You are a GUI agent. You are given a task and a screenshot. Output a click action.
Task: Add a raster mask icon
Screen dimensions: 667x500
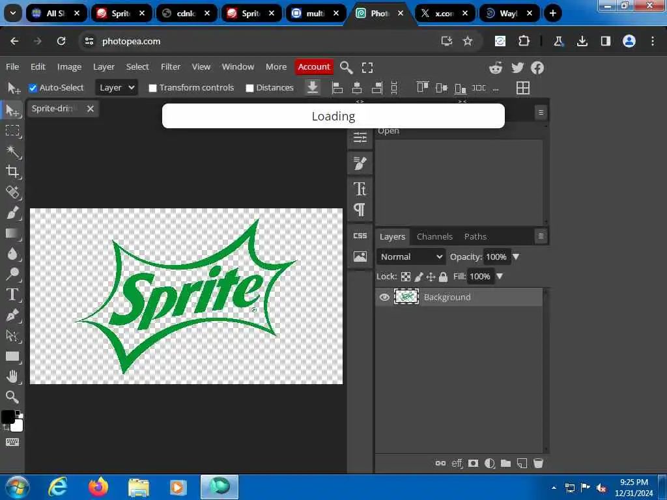pos(474,463)
